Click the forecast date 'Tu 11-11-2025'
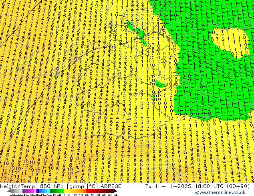 click(168, 186)
